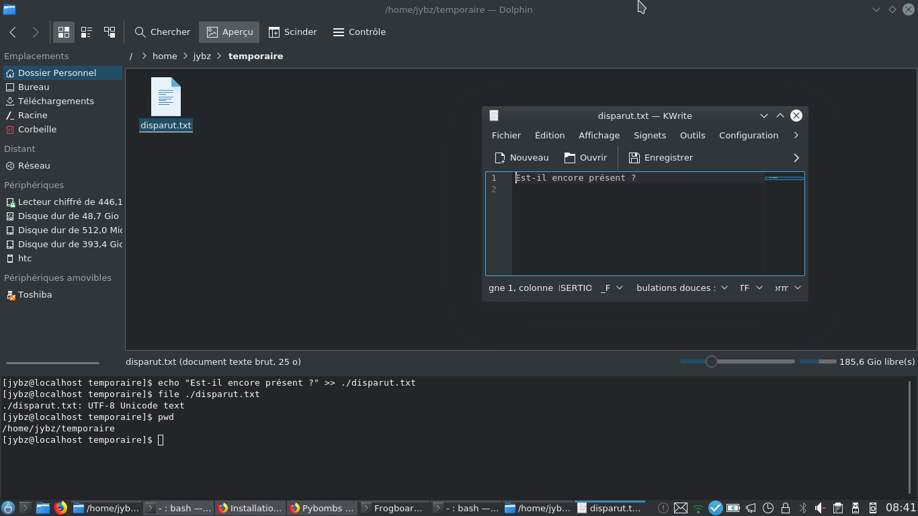918x516 pixels.
Task: Open KWrite syntax mode dropdown
Action: (x=788, y=288)
